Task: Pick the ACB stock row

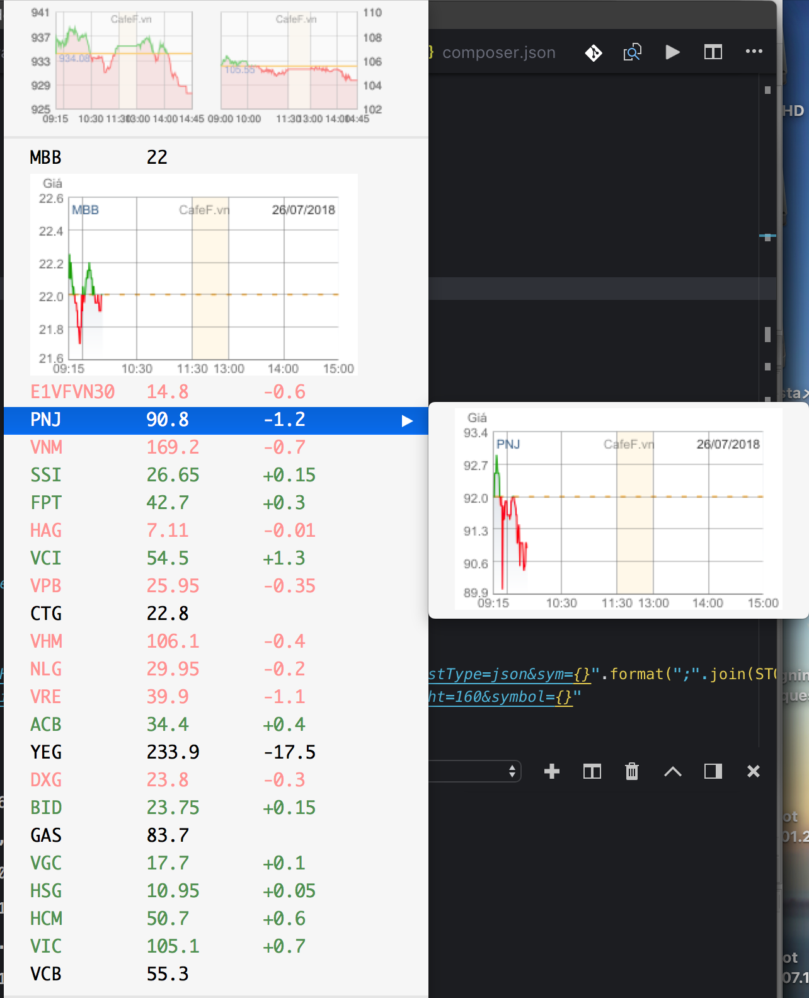Action: tap(216, 725)
